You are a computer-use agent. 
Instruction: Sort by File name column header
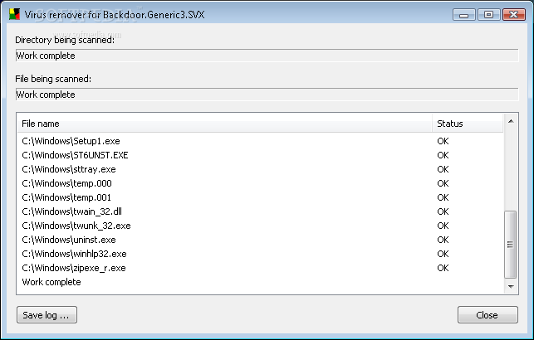click(x=224, y=124)
